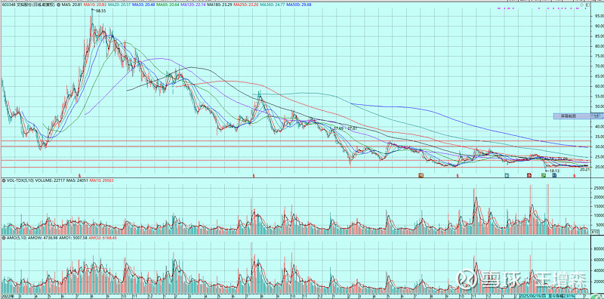This screenshot has width=604, height=299.
Task: Click the AMO2: 6168.45 value
Action: pos(103,238)
